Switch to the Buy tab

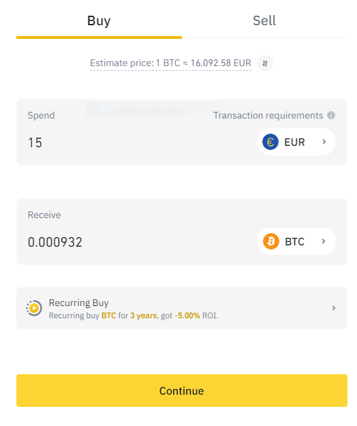pyautogui.click(x=99, y=21)
